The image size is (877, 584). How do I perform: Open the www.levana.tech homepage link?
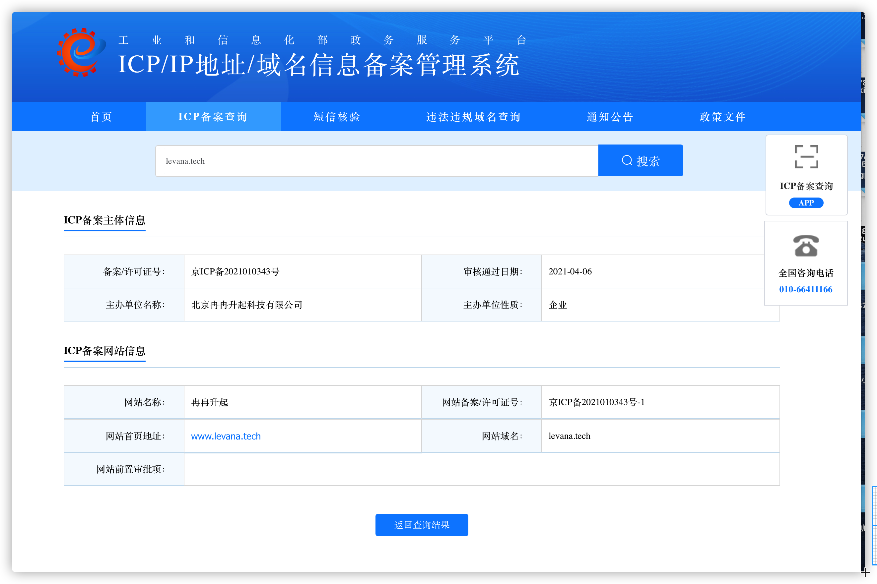[x=226, y=436]
